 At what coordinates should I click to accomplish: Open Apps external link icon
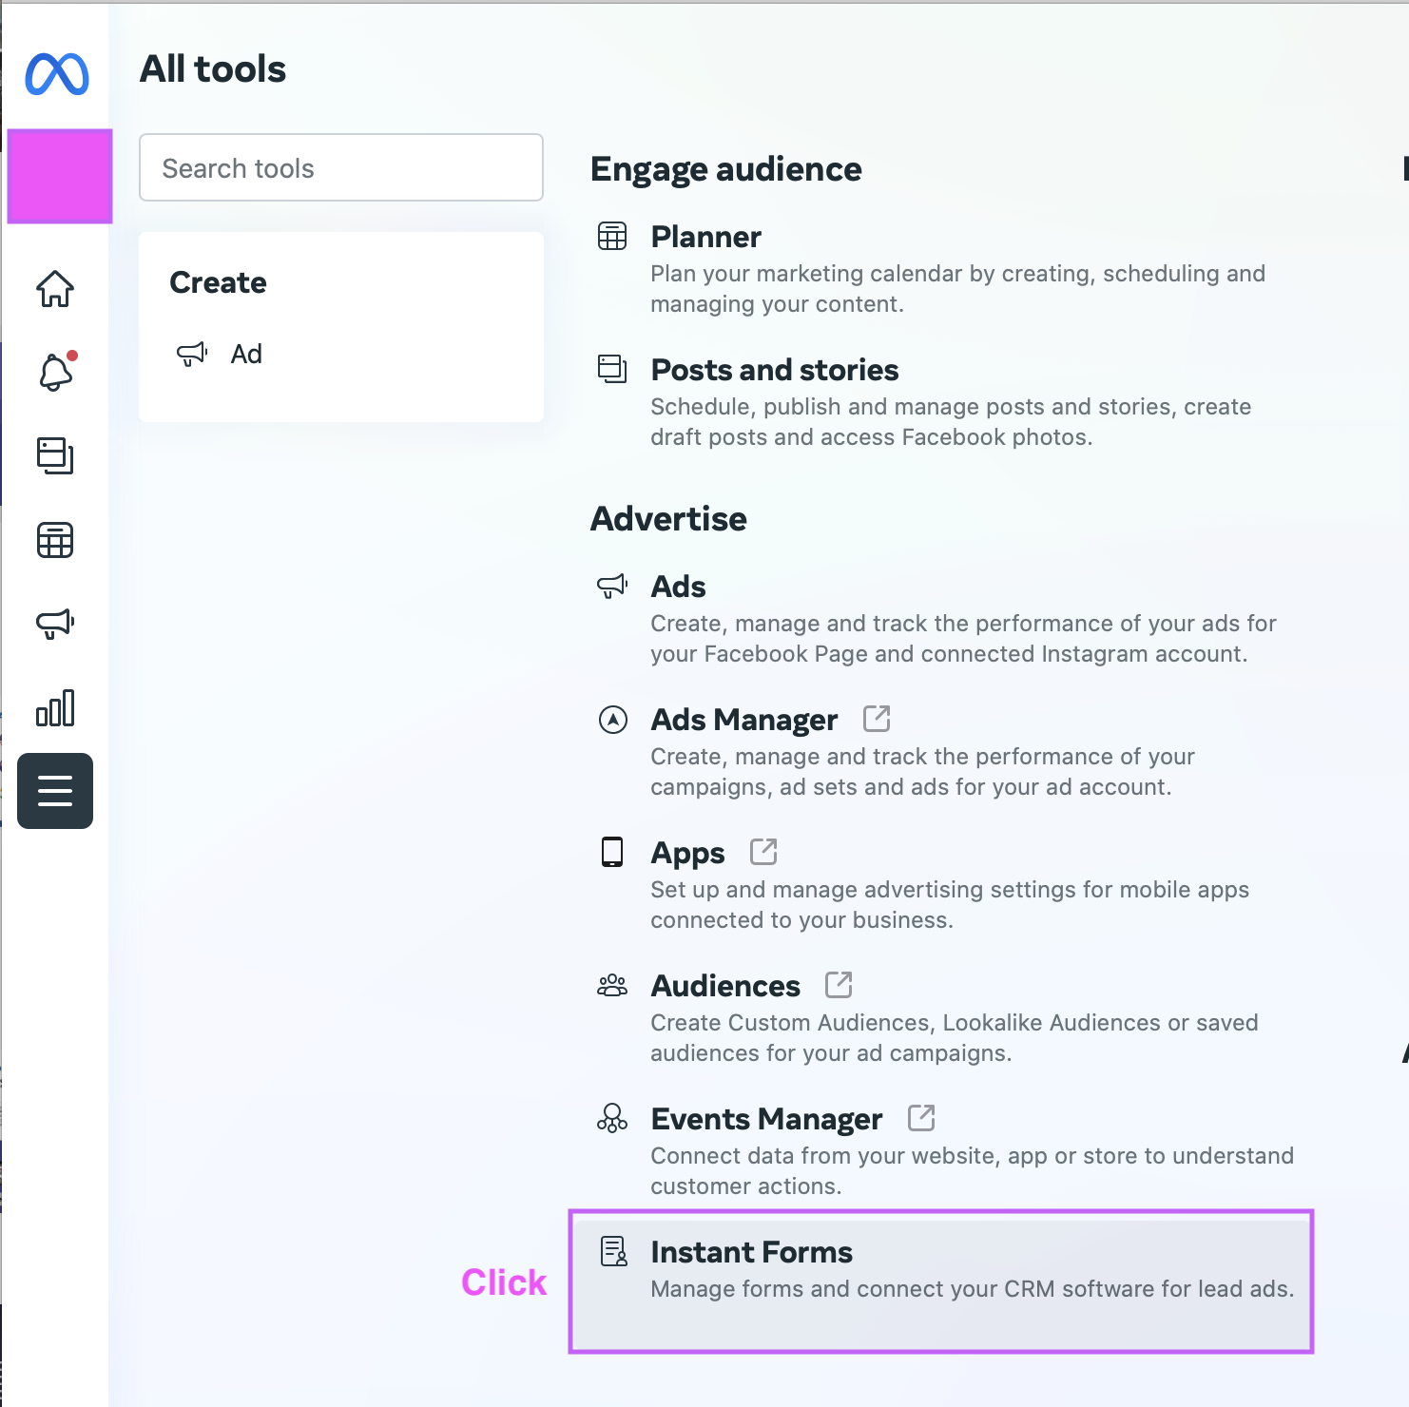pos(763,852)
